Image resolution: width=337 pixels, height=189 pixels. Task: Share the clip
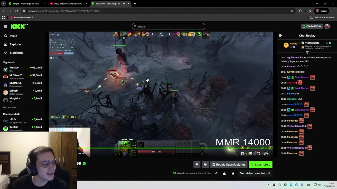click(x=216, y=173)
